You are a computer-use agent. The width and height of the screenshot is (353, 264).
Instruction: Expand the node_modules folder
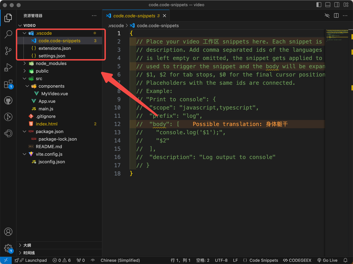click(51, 64)
